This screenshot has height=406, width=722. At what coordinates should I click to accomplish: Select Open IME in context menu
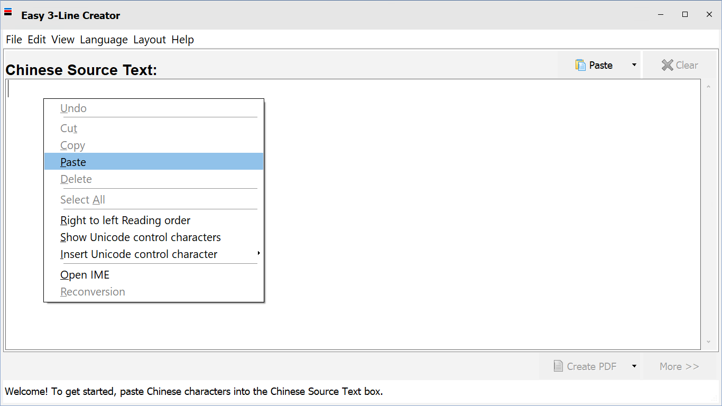pyautogui.click(x=85, y=275)
